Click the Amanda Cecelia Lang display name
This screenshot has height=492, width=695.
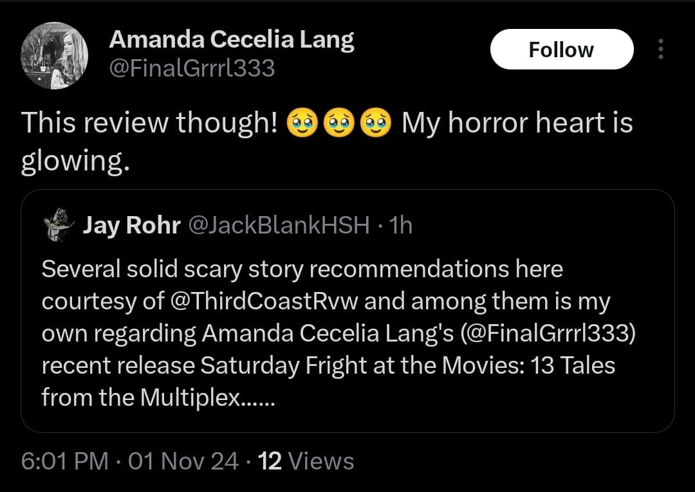[x=232, y=40]
